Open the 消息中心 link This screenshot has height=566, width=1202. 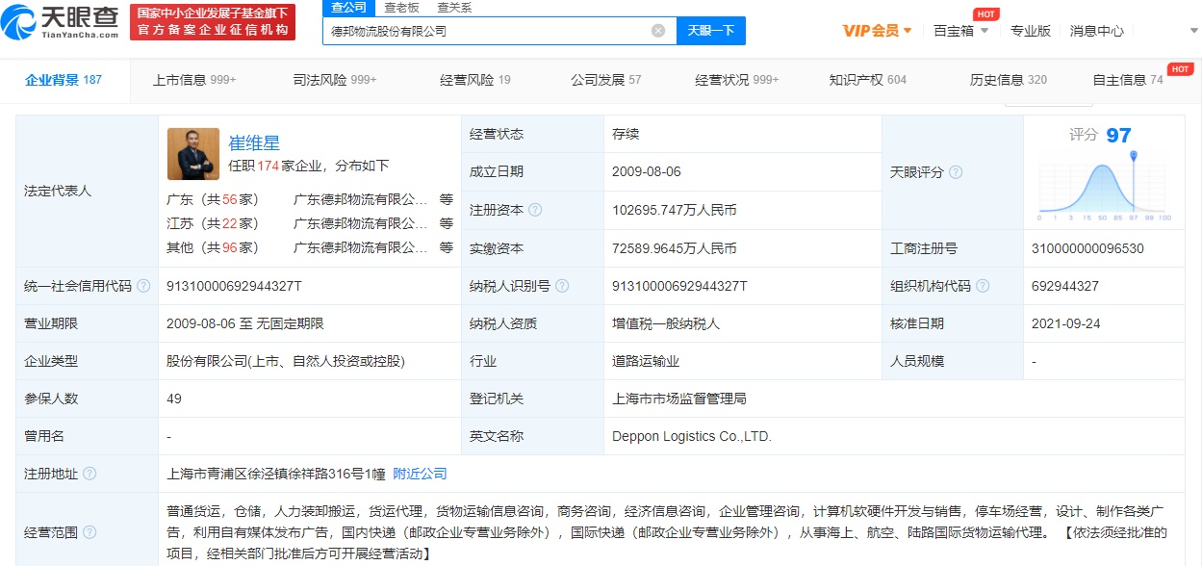1097,31
